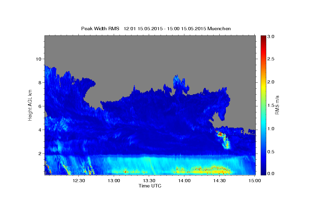Click the colorbar value 3.0

(271, 37)
